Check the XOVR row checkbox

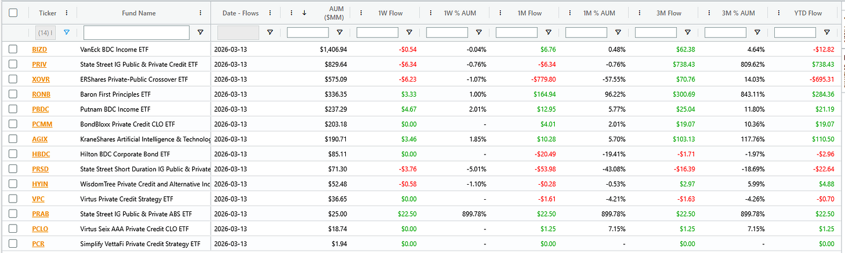click(x=13, y=79)
